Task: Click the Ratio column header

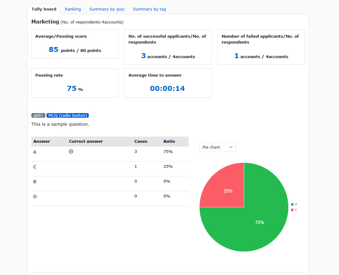Action: 169,142
